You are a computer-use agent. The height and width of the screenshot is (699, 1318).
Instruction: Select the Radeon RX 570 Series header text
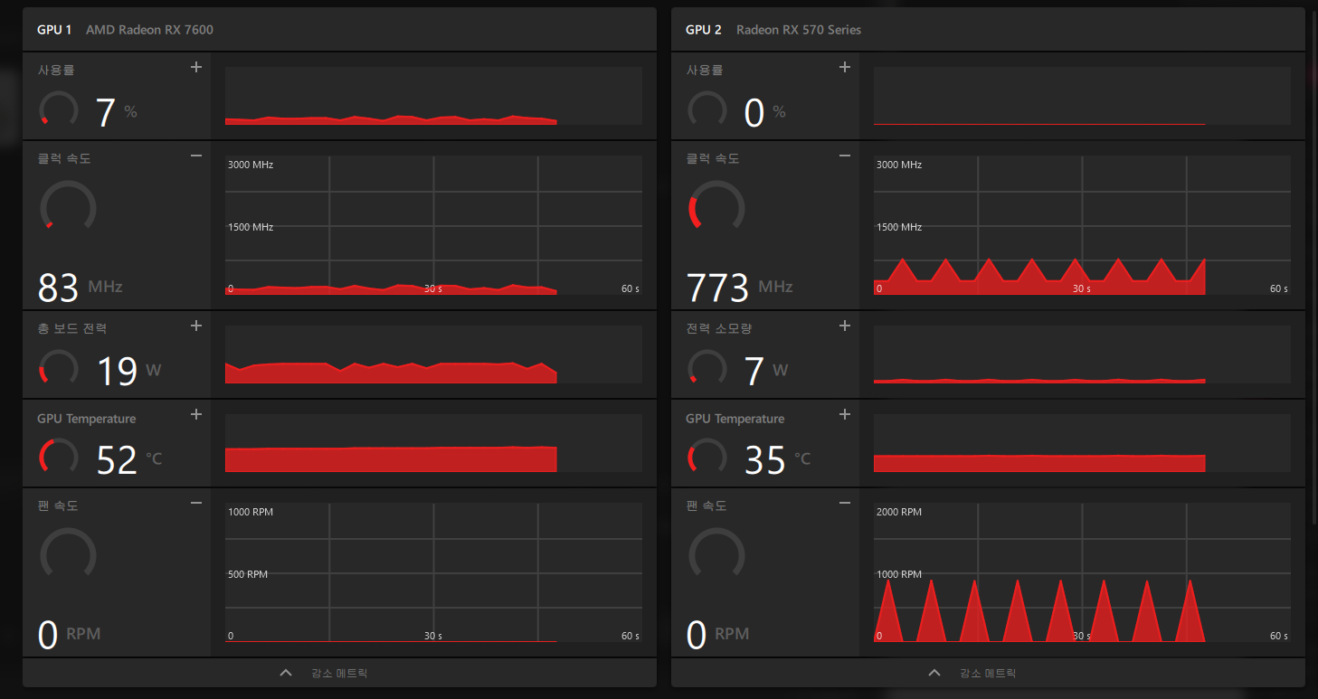799,30
